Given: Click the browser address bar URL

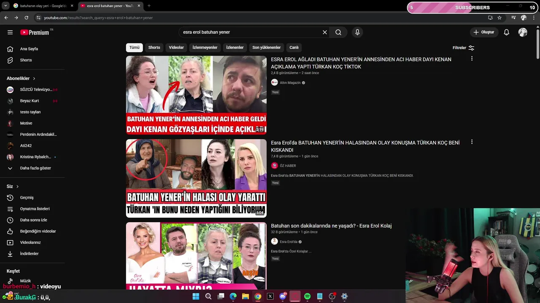Looking at the screenshot, I should coord(98,18).
